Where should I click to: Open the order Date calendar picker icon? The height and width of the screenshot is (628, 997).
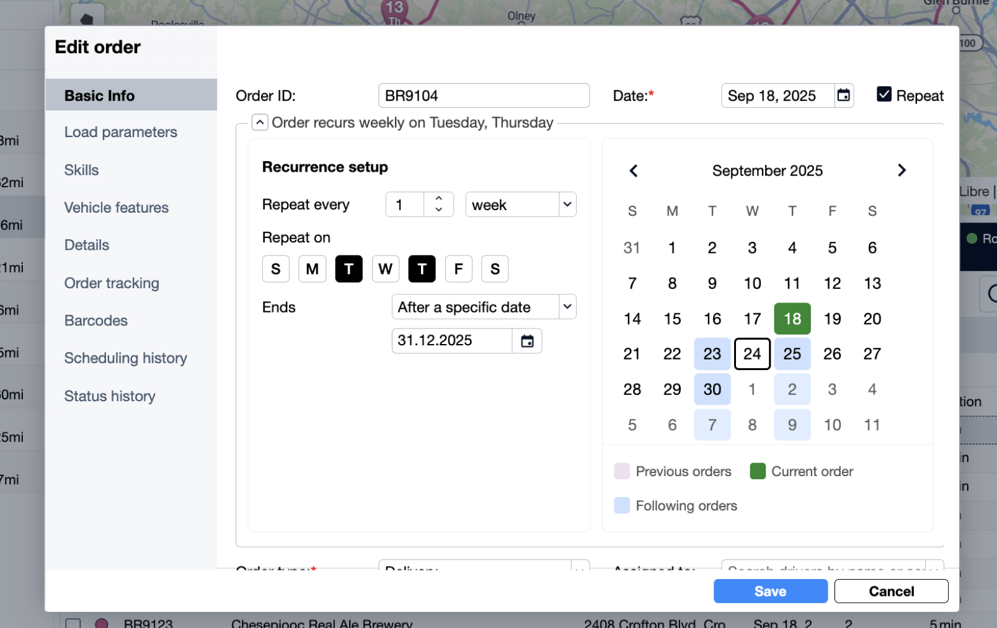[843, 95]
